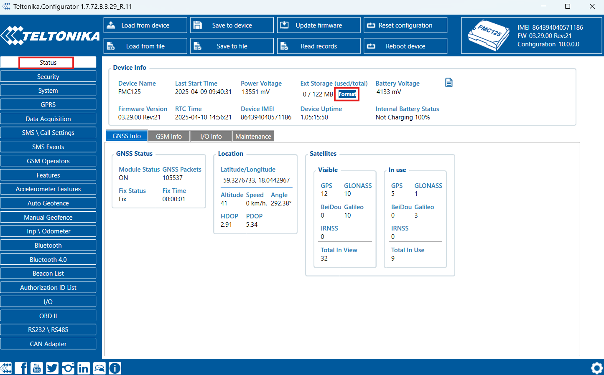The width and height of the screenshot is (604, 375).
Task: Open the Bluetooth section
Action: tap(48, 246)
